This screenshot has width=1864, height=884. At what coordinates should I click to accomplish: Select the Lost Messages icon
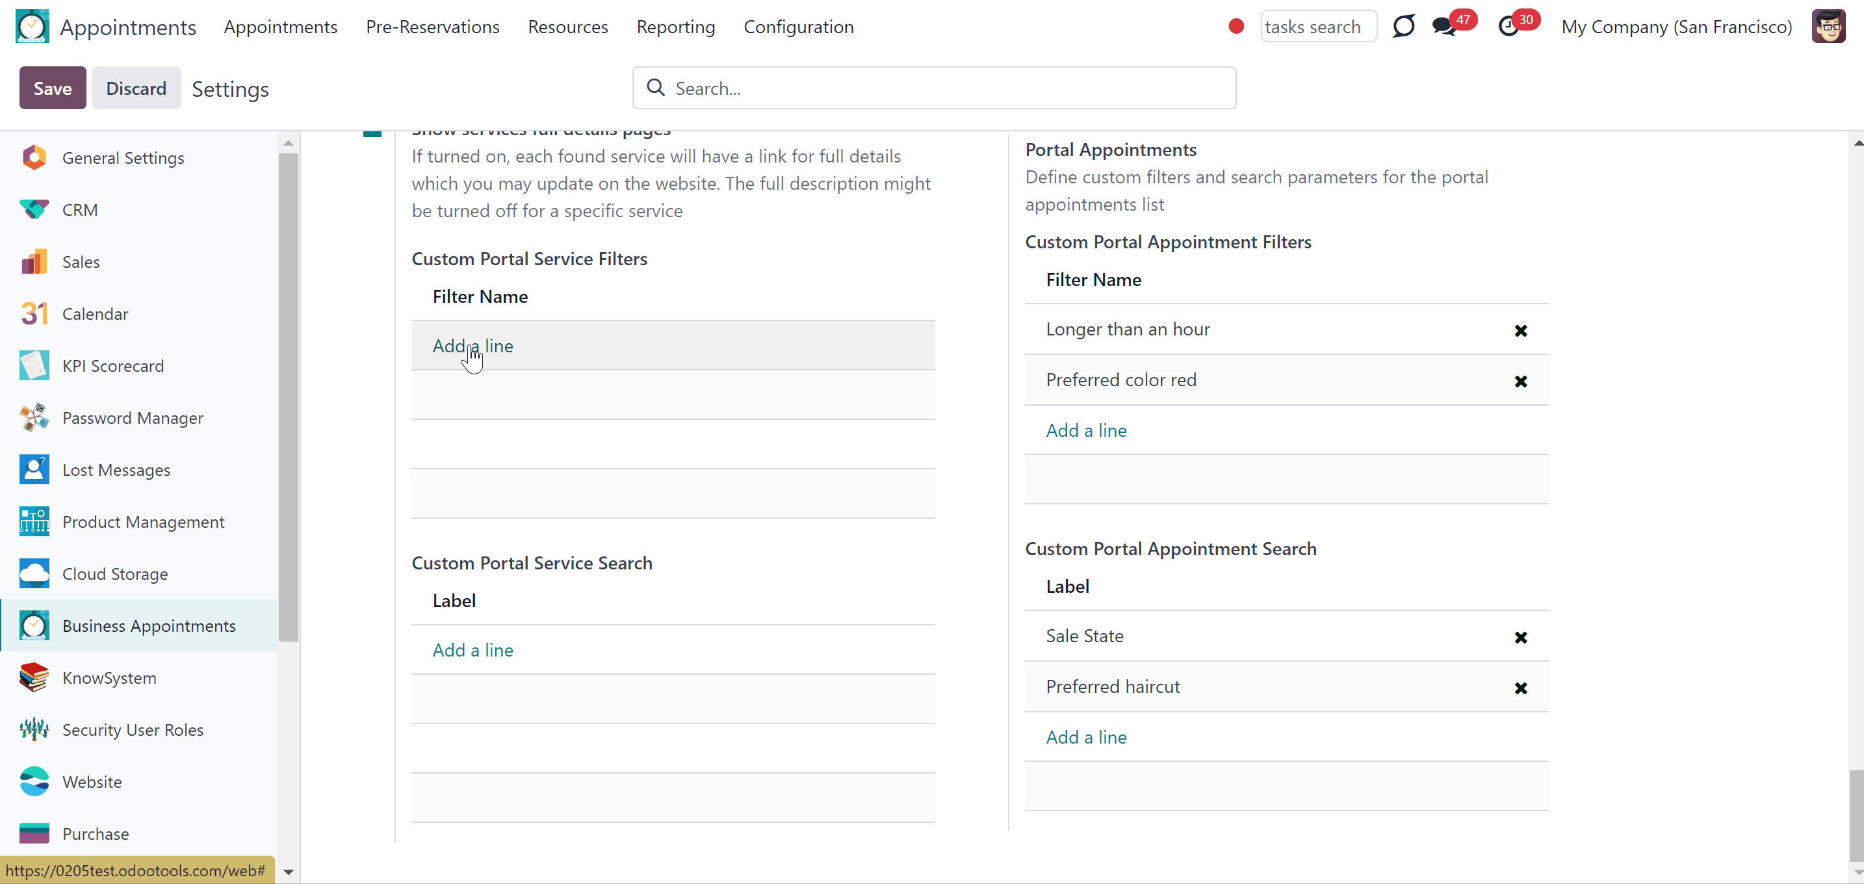click(34, 470)
